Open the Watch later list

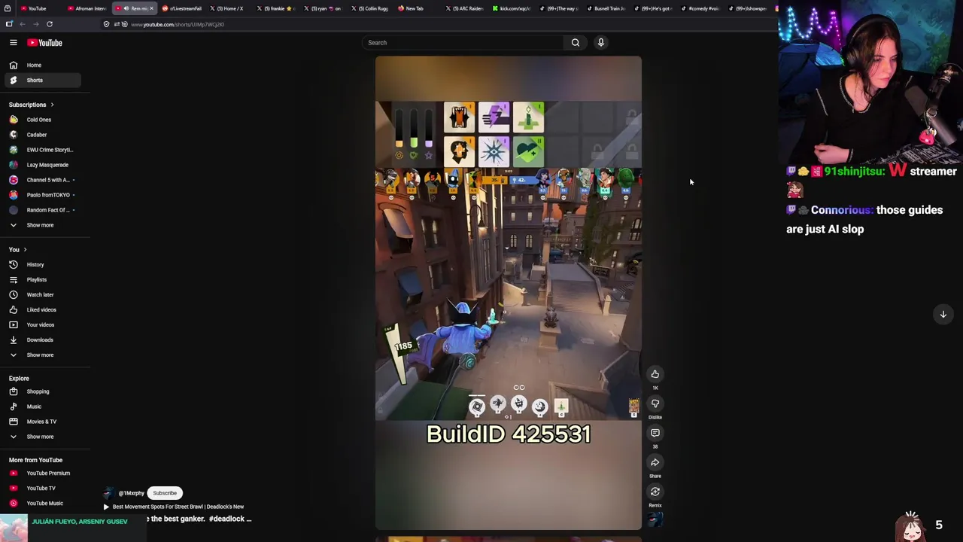[x=43, y=295]
